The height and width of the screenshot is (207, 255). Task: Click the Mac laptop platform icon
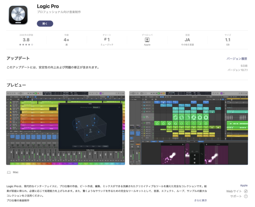pos(9,172)
